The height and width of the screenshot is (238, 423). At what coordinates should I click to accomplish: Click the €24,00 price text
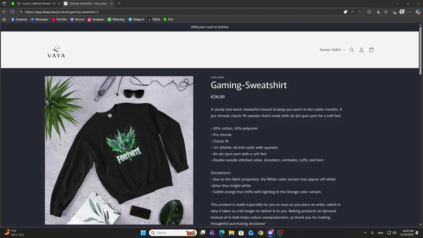tap(218, 97)
